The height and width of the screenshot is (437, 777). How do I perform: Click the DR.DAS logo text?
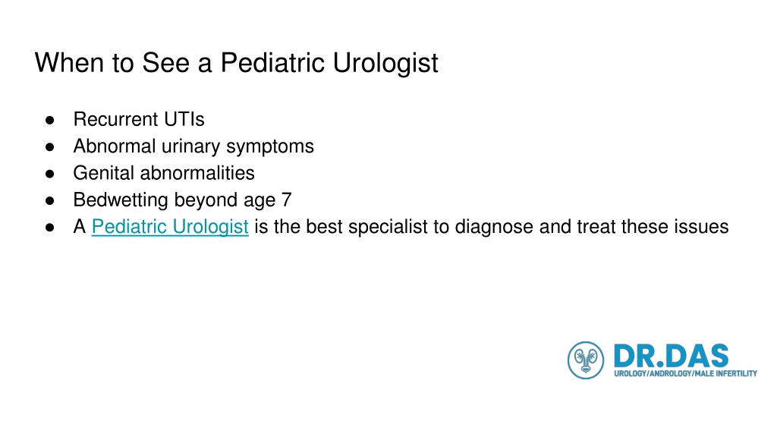671,356
